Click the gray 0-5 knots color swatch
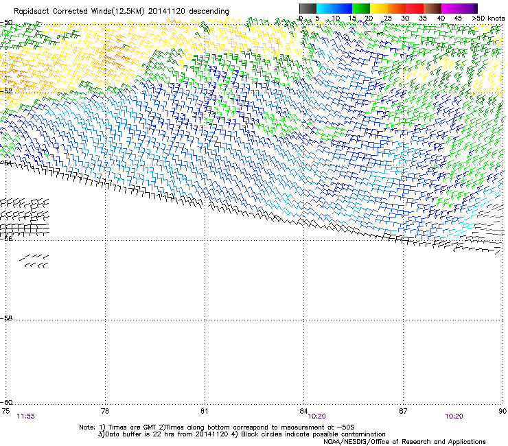The image size is (508, 446). (x=308, y=8)
